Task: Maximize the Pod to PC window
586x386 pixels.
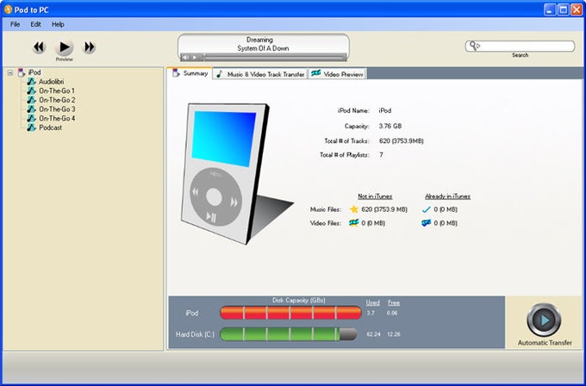Action: point(564,9)
